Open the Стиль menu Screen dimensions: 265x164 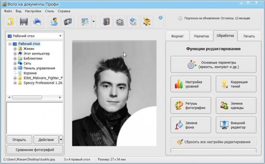pyautogui.click(x=49, y=11)
